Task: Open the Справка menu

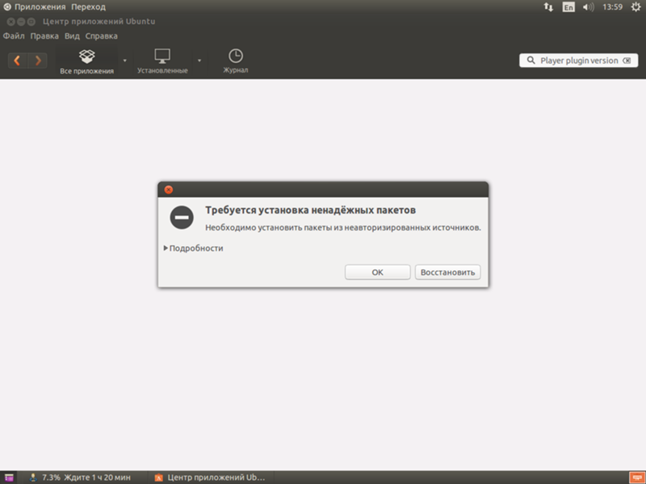Action: (102, 36)
